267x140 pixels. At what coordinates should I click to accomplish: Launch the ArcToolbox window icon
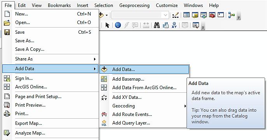coord(212,15)
